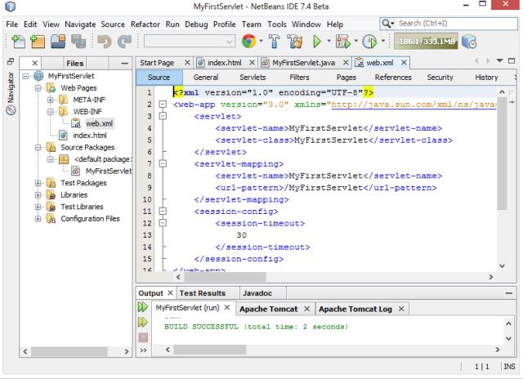Expand the Libraries node
This screenshot has height=379, width=523.
[38, 195]
